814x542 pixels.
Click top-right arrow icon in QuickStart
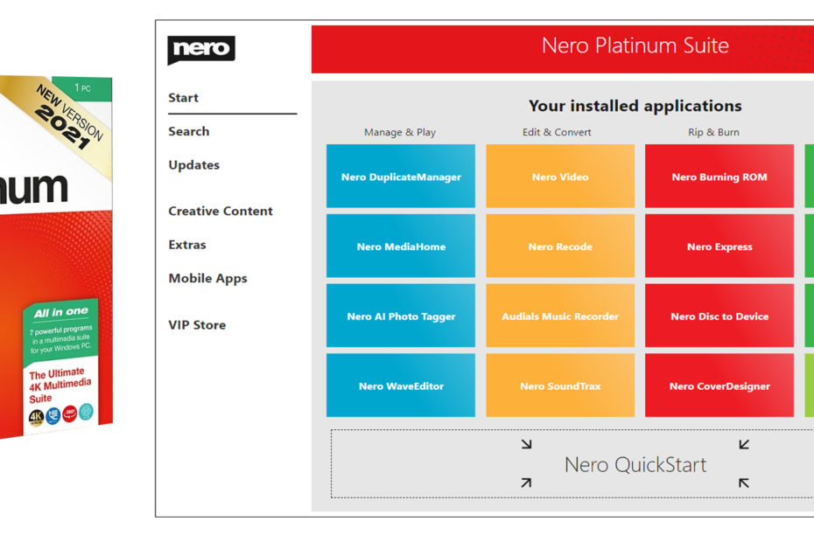(744, 444)
